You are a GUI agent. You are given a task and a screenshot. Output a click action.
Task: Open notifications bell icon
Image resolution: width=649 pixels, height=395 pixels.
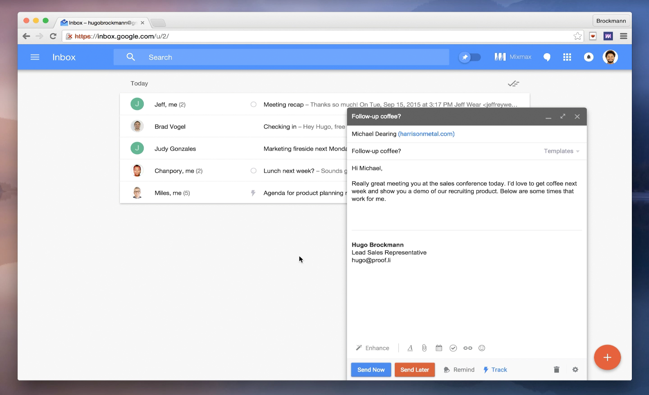589,57
